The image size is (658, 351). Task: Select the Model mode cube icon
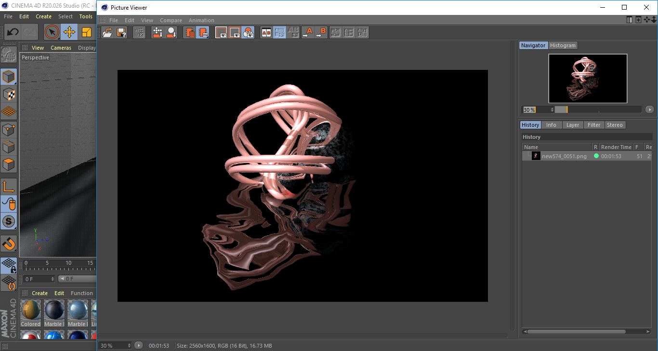click(9, 77)
